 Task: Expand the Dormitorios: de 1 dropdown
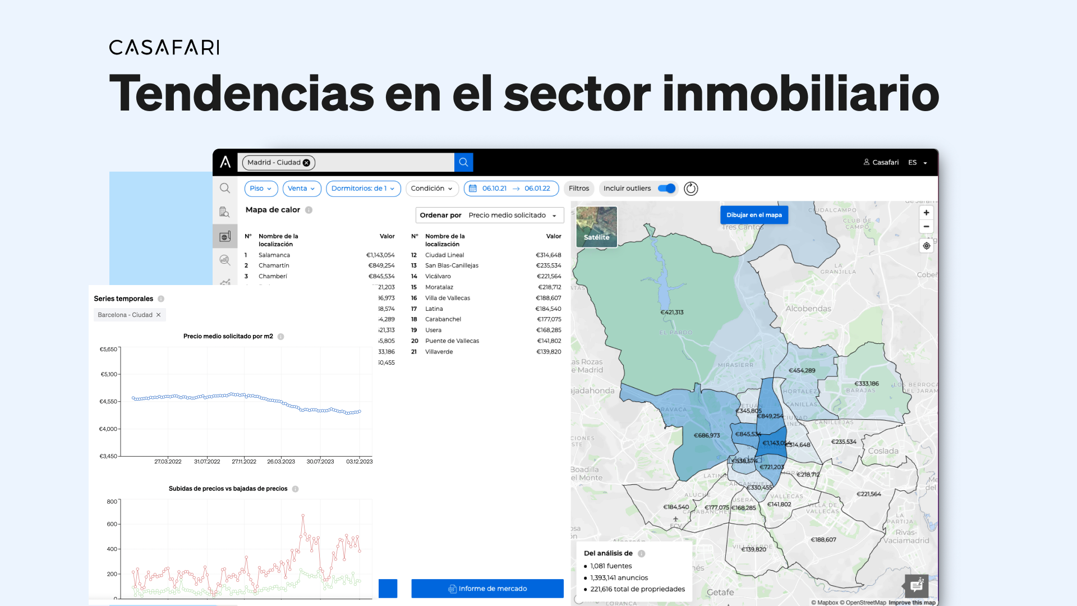tap(363, 189)
